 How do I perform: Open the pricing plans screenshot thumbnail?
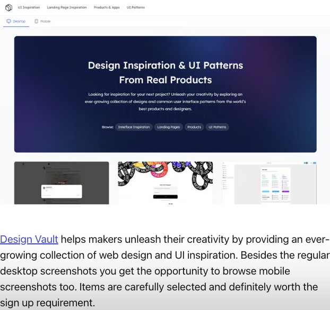(269, 183)
